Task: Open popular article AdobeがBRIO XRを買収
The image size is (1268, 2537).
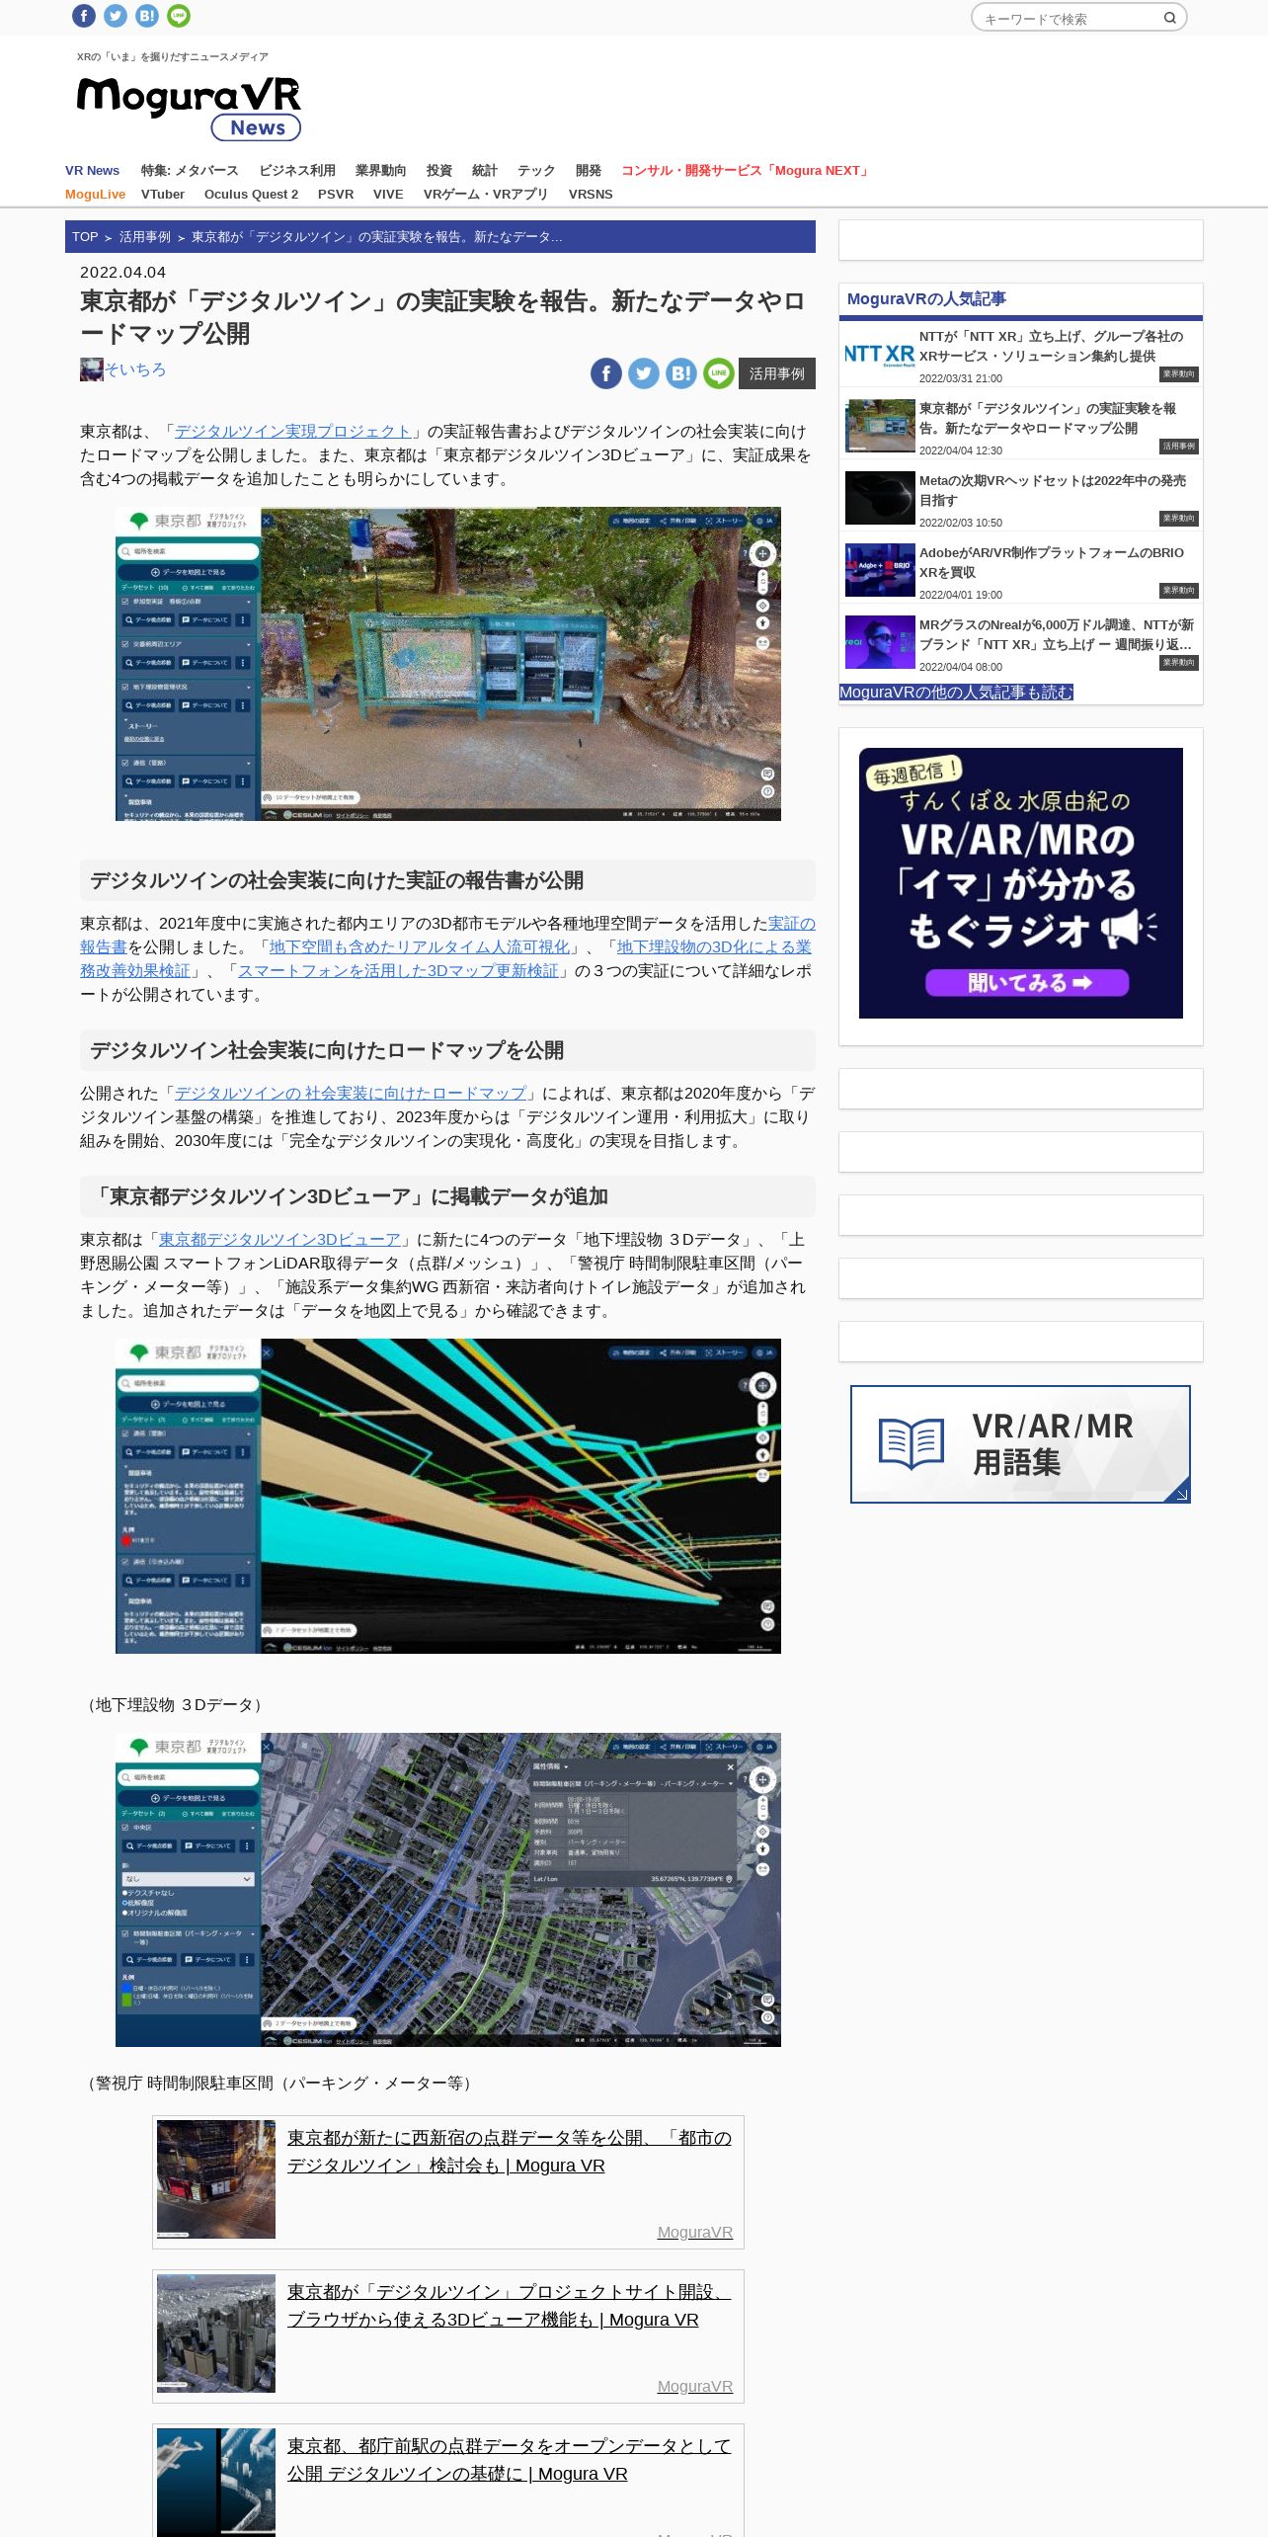Action: [1052, 562]
